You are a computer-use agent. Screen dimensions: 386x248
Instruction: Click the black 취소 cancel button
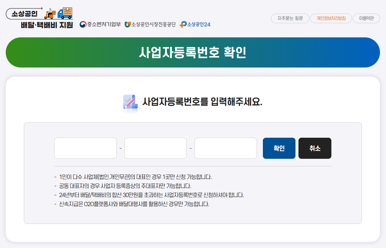click(314, 148)
